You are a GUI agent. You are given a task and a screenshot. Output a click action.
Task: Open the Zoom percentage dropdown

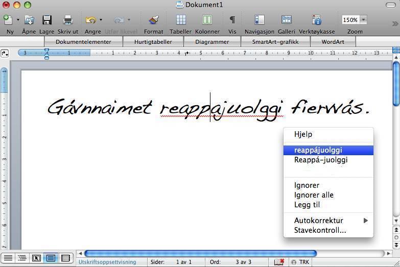(x=364, y=19)
